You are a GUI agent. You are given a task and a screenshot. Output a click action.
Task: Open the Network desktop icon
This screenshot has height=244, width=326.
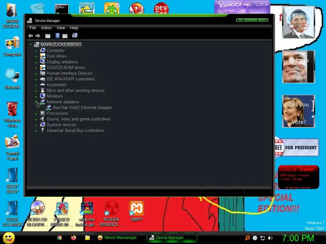tap(12, 79)
